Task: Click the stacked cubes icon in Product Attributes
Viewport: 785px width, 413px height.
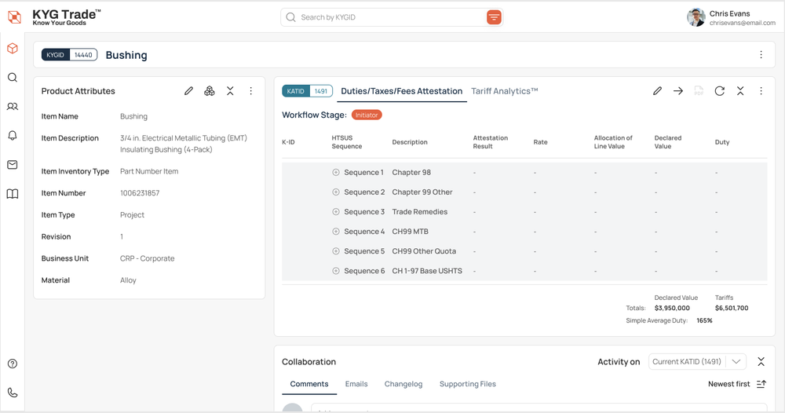Action: click(x=210, y=91)
